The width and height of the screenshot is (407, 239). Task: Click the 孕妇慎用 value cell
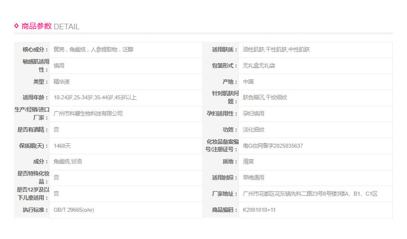click(x=254, y=113)
